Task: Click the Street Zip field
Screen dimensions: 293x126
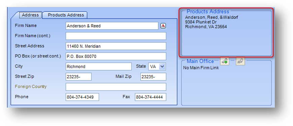Action: (x=79, y=76)
